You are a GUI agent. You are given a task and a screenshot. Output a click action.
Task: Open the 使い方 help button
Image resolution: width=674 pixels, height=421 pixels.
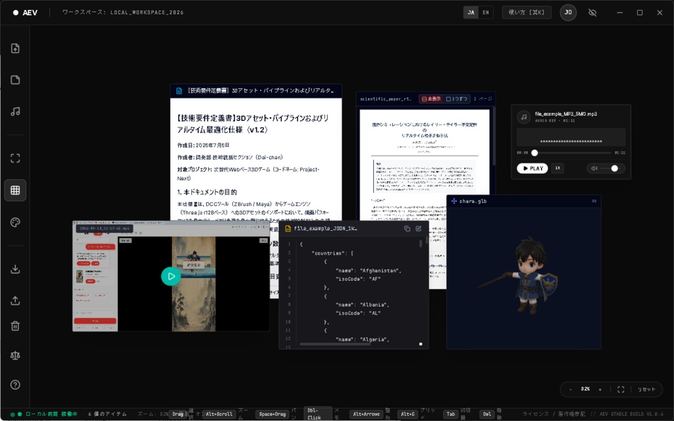click(527, 12)
